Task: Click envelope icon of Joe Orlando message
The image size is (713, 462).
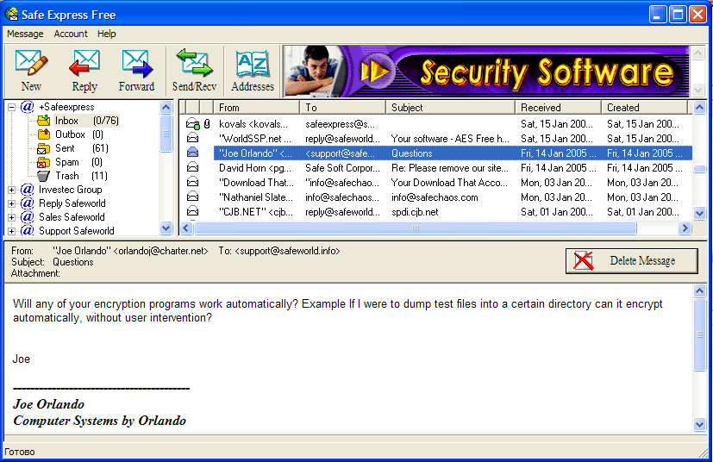Action: click(x=193, y=153)
